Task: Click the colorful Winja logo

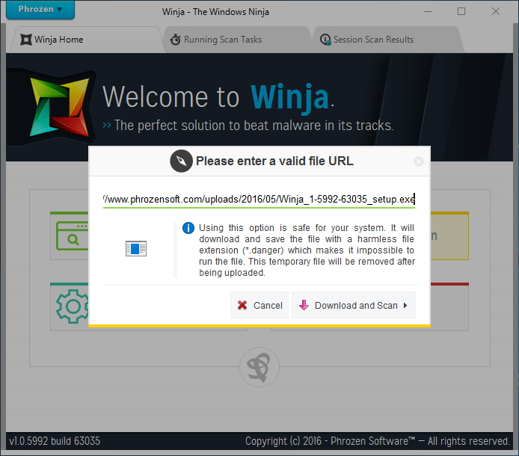Action: pos(60,107)
